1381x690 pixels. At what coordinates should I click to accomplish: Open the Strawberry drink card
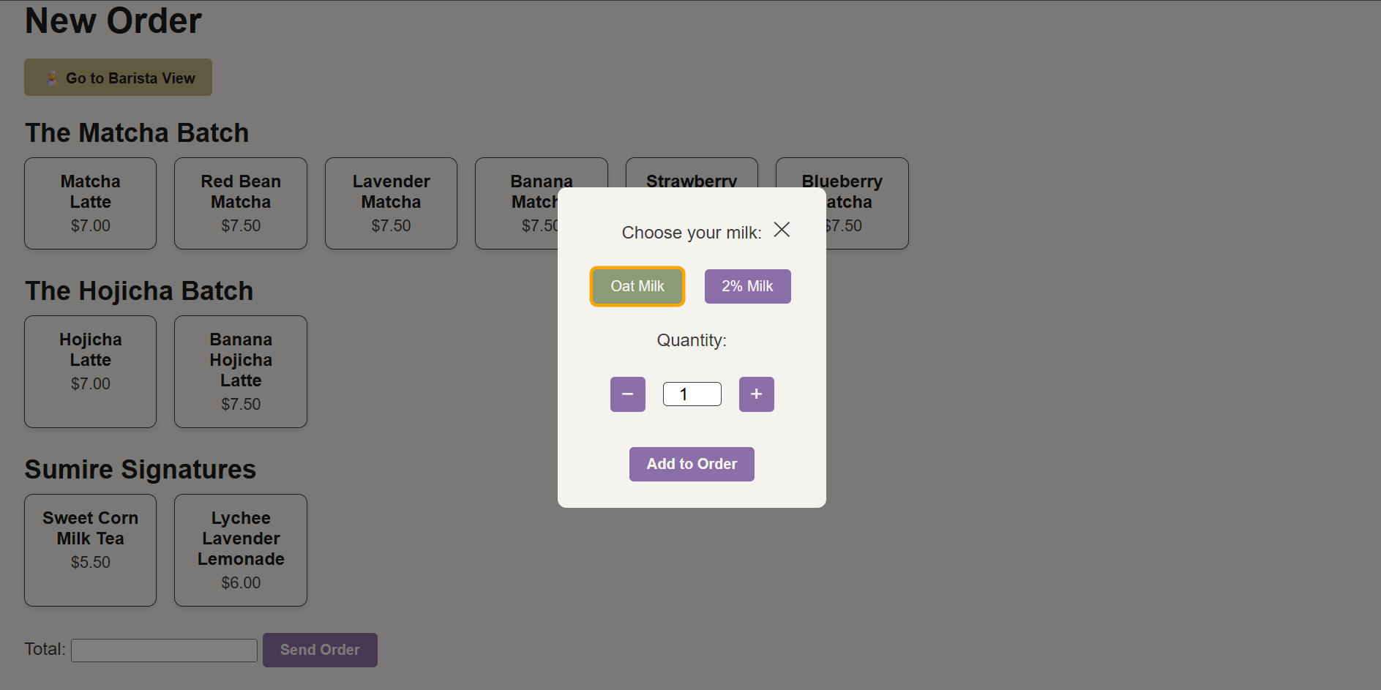[x=691, y=173]
